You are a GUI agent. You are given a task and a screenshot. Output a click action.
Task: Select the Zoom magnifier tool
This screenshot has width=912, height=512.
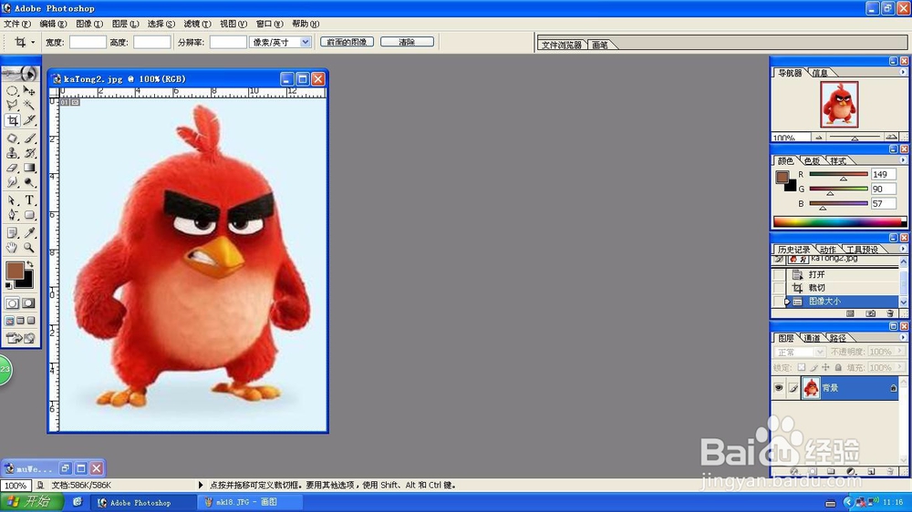pos(29,248)
